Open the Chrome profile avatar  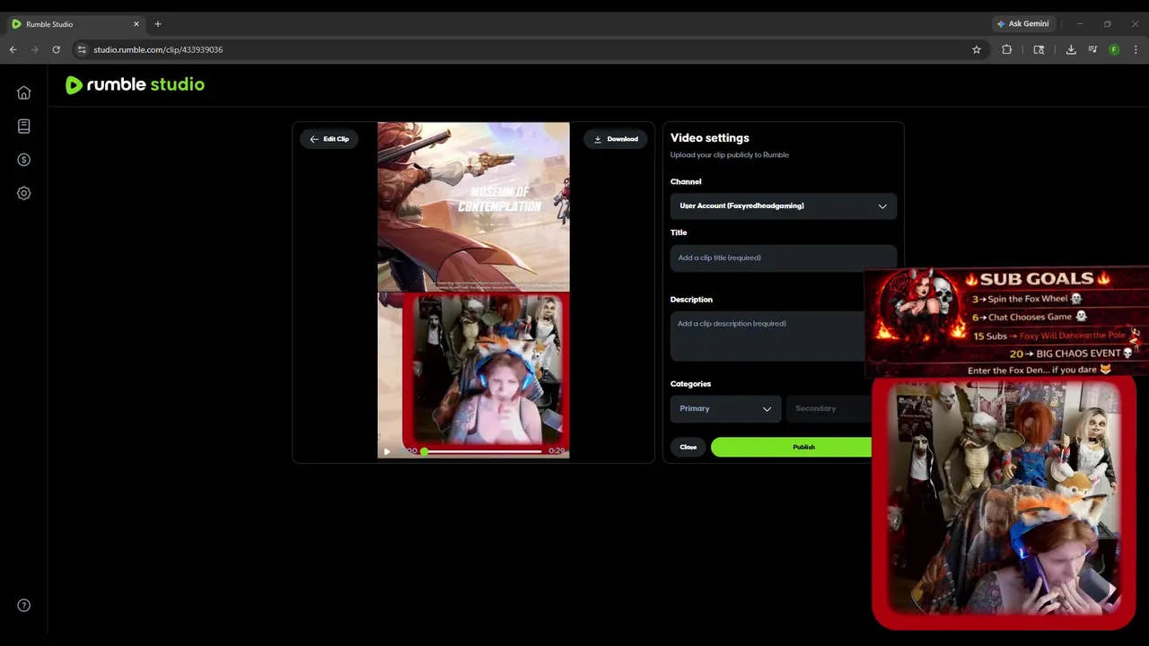click(x=1114, y=49)
